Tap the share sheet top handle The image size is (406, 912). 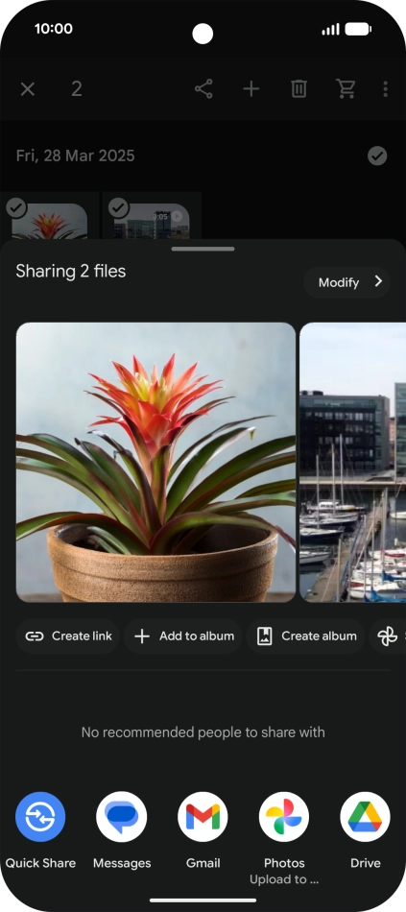(203, 249)
